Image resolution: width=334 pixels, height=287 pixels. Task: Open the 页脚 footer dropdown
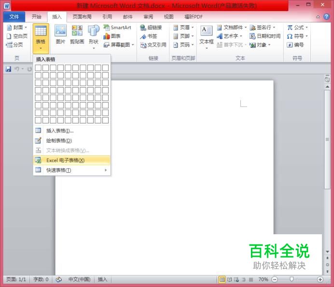point(183,36)
